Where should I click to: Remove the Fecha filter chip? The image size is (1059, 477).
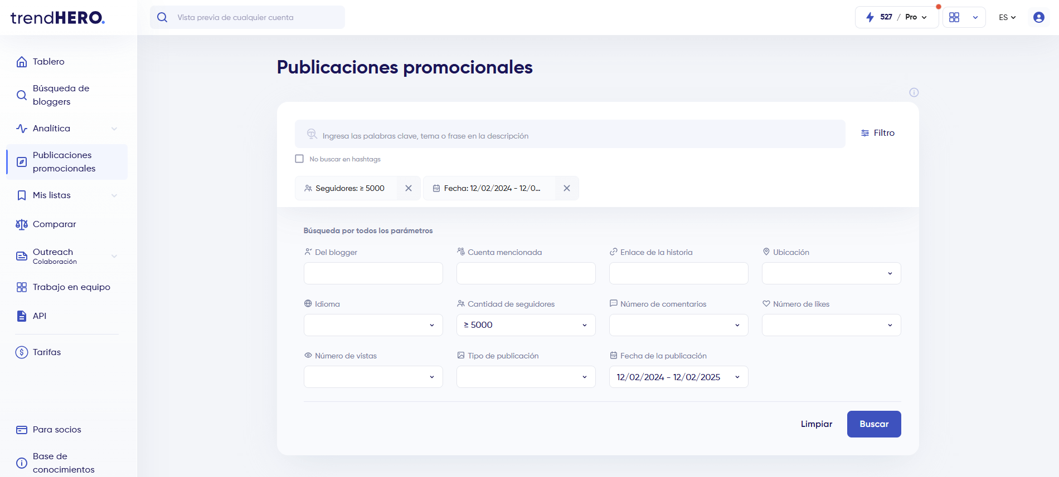click(566, 188)
